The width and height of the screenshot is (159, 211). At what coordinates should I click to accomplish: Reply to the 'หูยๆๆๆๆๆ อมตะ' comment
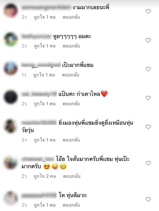pos(71,46)
